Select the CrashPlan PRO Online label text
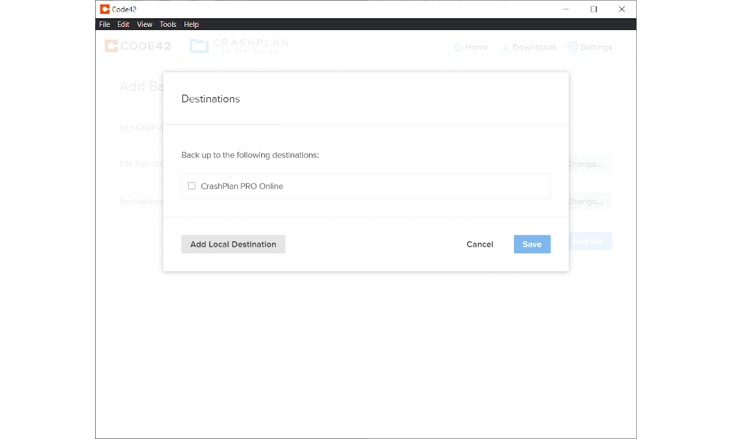Screen dimensions: 732x439 point(242,186)
